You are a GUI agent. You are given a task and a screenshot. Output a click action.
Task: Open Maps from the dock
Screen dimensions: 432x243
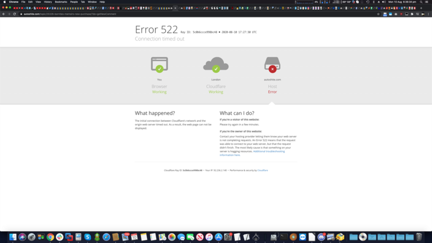pos(163,237)
